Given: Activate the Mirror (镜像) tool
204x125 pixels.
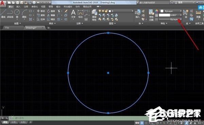Looking at the screenshot, I should (x=51, y=15).
